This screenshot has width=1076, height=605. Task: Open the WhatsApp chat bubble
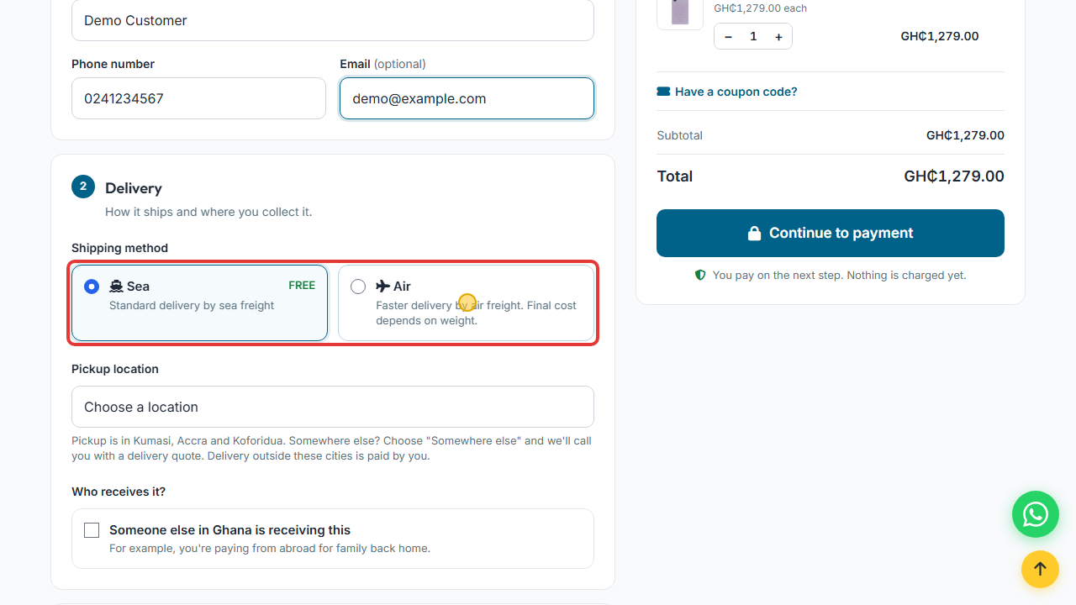[x=1036, y=514]
